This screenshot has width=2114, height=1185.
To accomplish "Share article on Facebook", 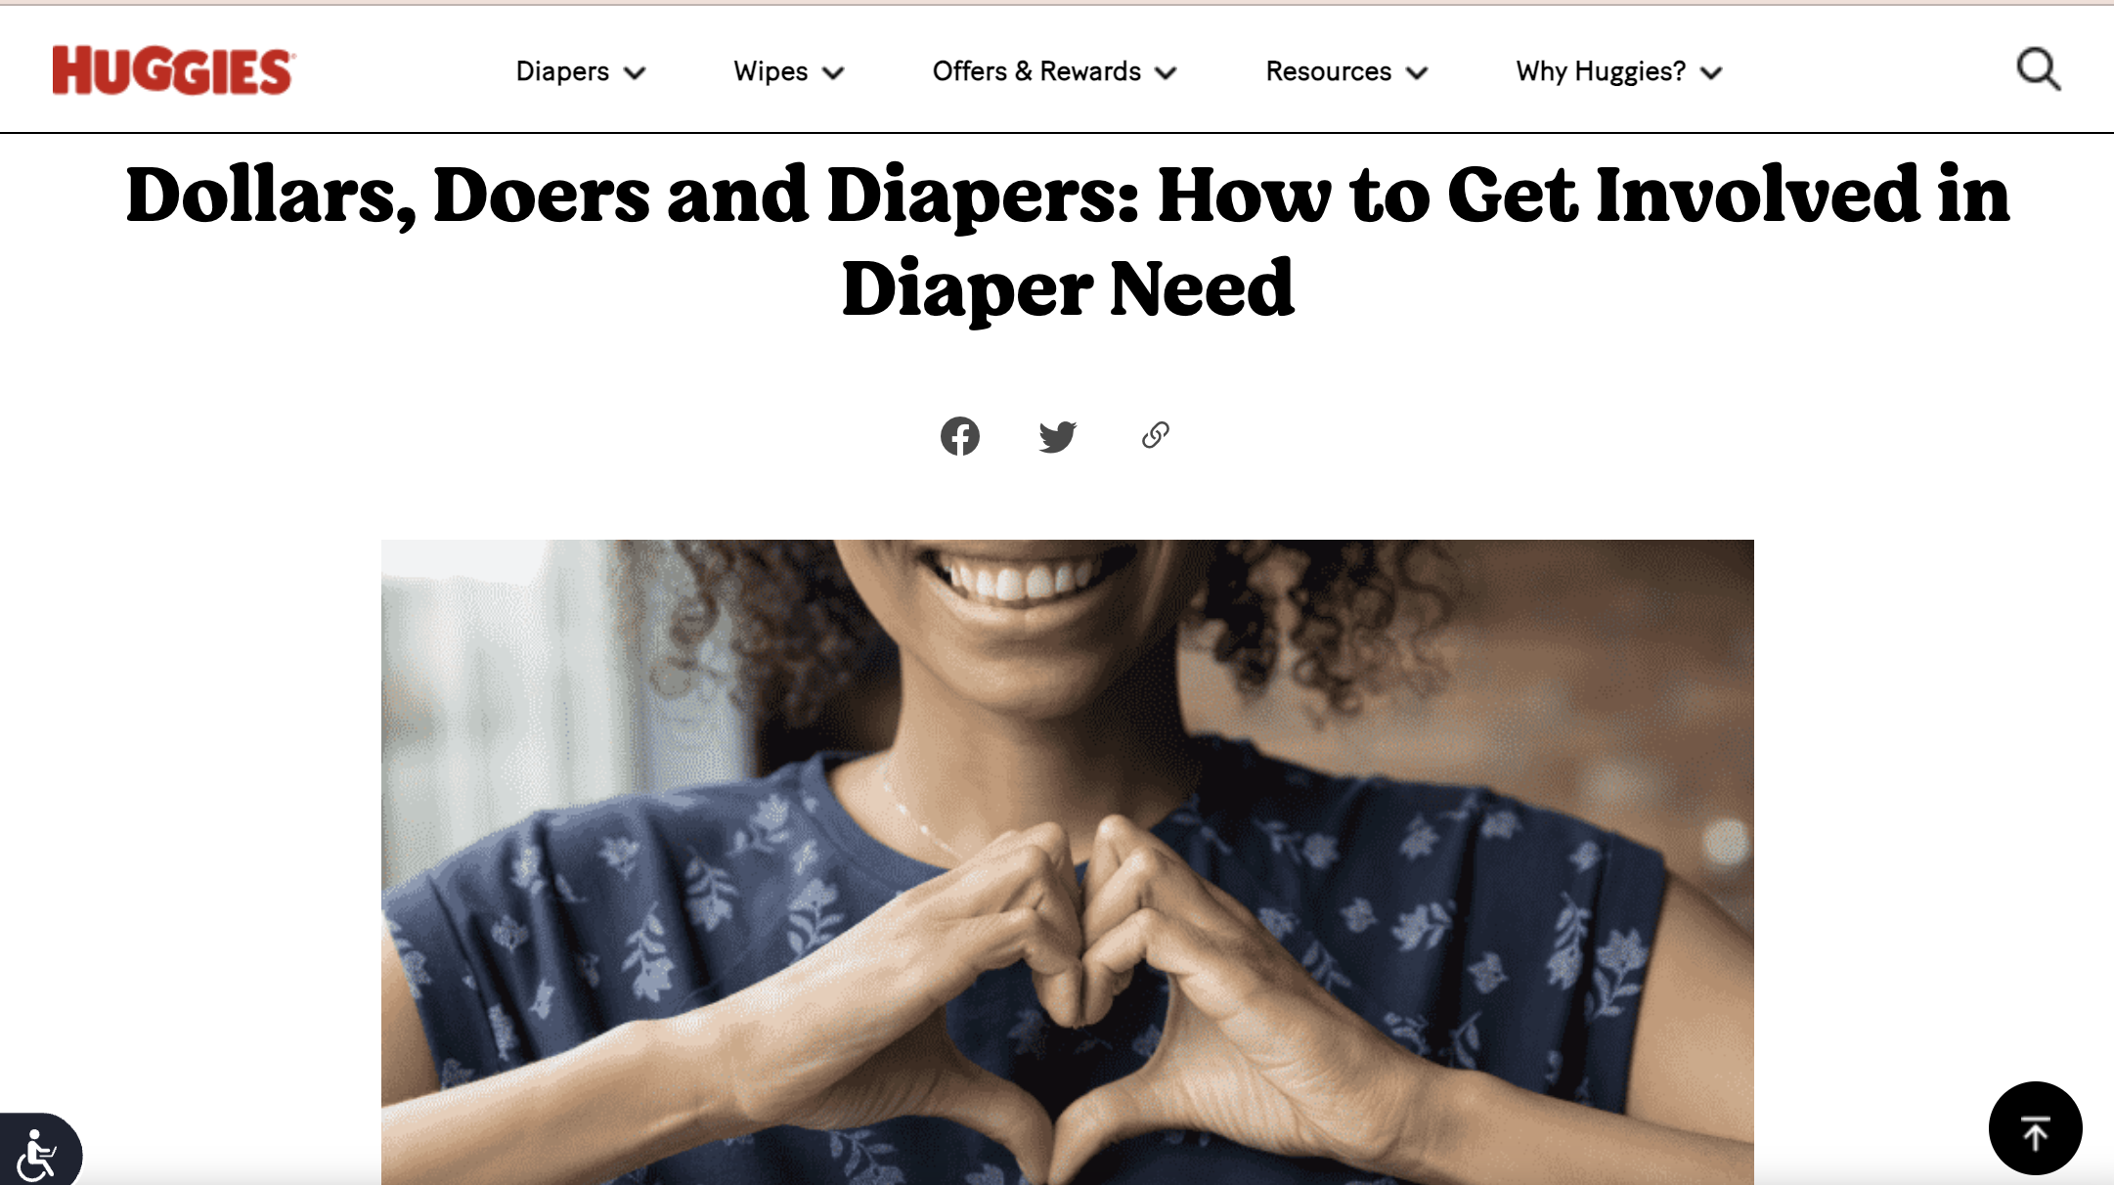I will point(960,436).
